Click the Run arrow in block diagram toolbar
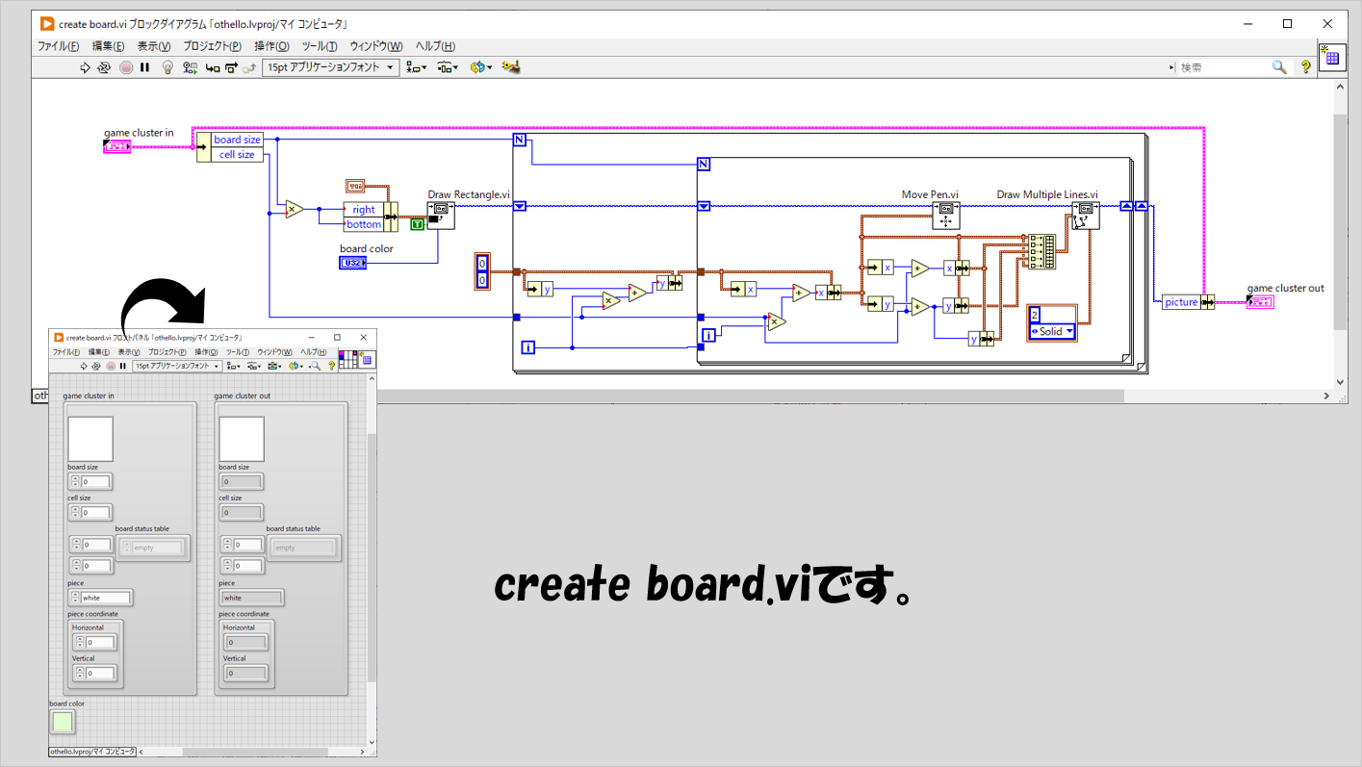 click(85, 67)
